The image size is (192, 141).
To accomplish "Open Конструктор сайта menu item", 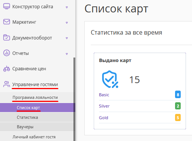I will [x=33, y=7].
